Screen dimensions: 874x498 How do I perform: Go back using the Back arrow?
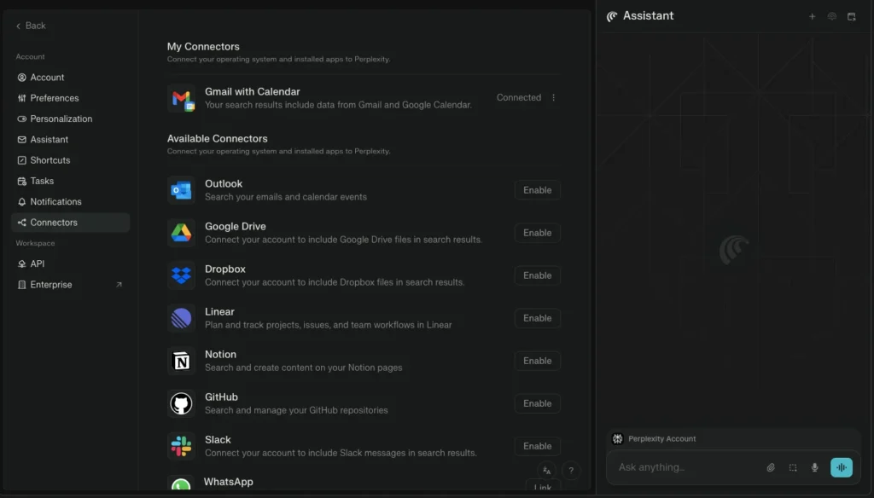tap(31, 26)
